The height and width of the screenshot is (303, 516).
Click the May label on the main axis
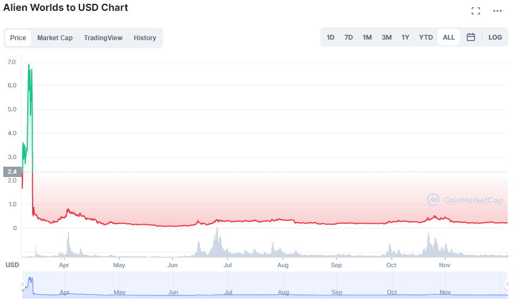click(x=119, y=265)
